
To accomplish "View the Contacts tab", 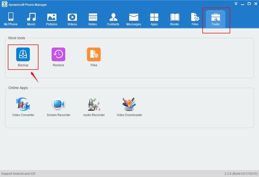I will click(x=113, y=19).
